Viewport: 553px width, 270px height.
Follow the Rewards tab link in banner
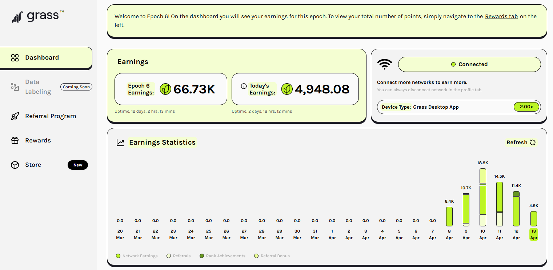[x=501, y=16]
